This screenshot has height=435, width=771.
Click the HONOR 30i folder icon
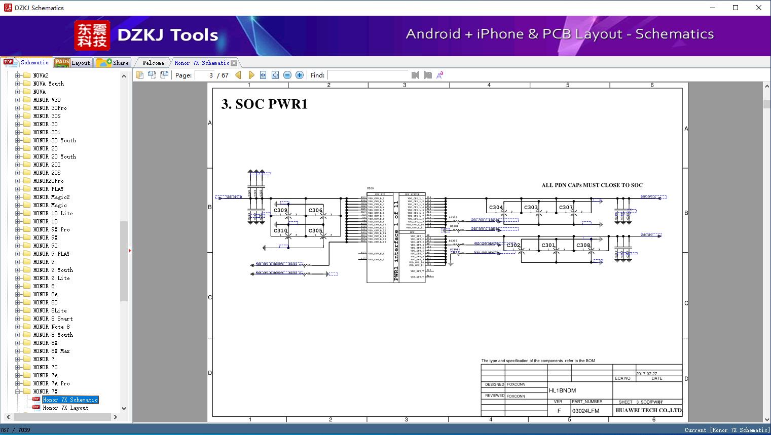(x=27, y=132)
